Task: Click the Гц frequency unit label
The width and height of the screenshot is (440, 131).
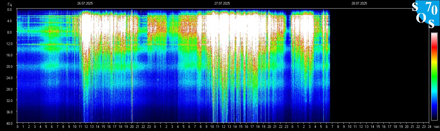Action: click(x=10, y=4)
